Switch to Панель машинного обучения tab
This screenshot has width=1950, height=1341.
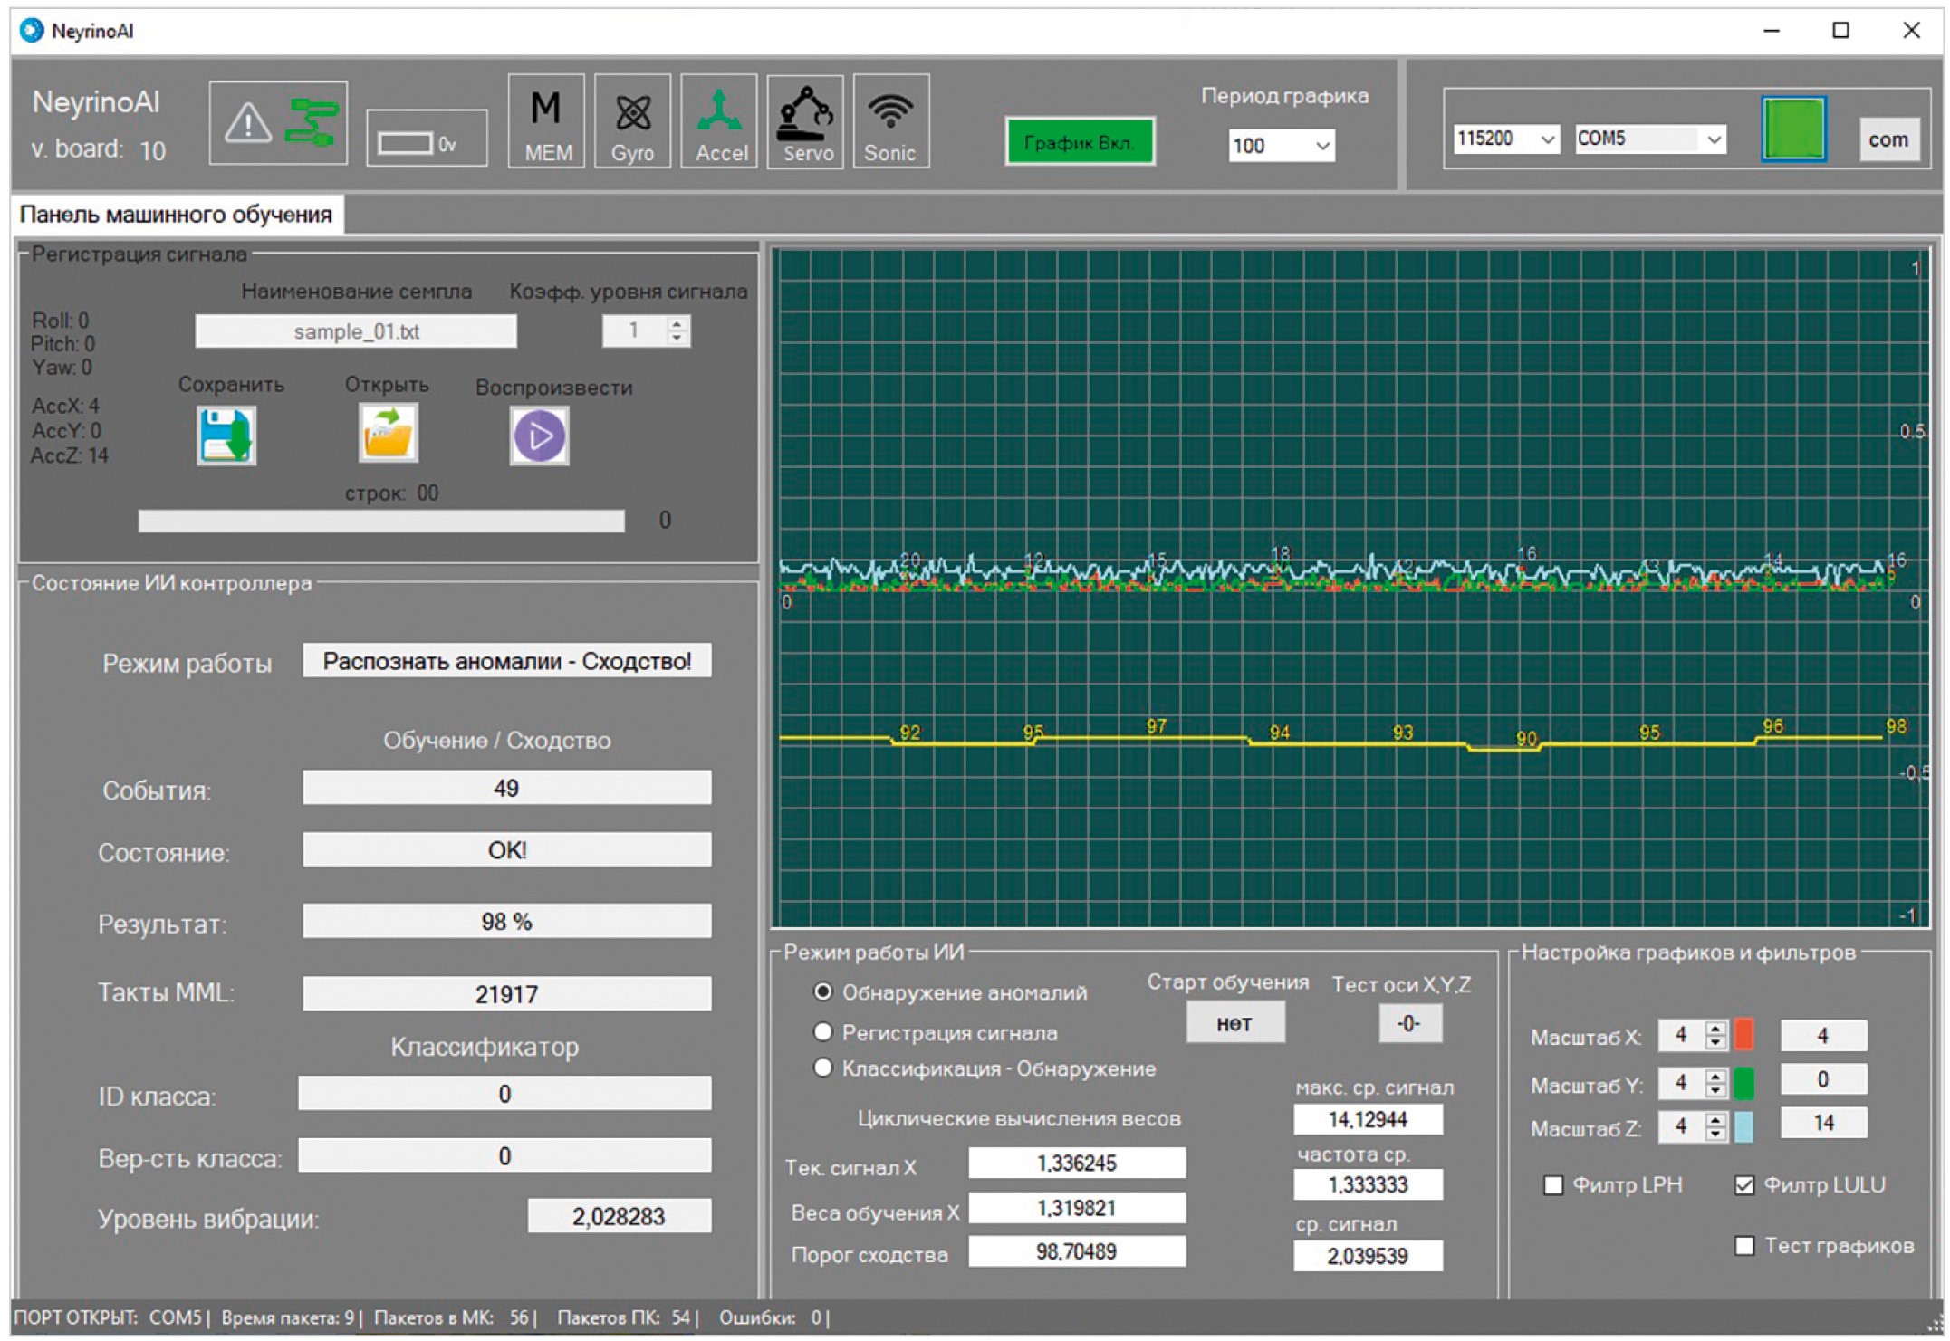click(x=177, y=215)
